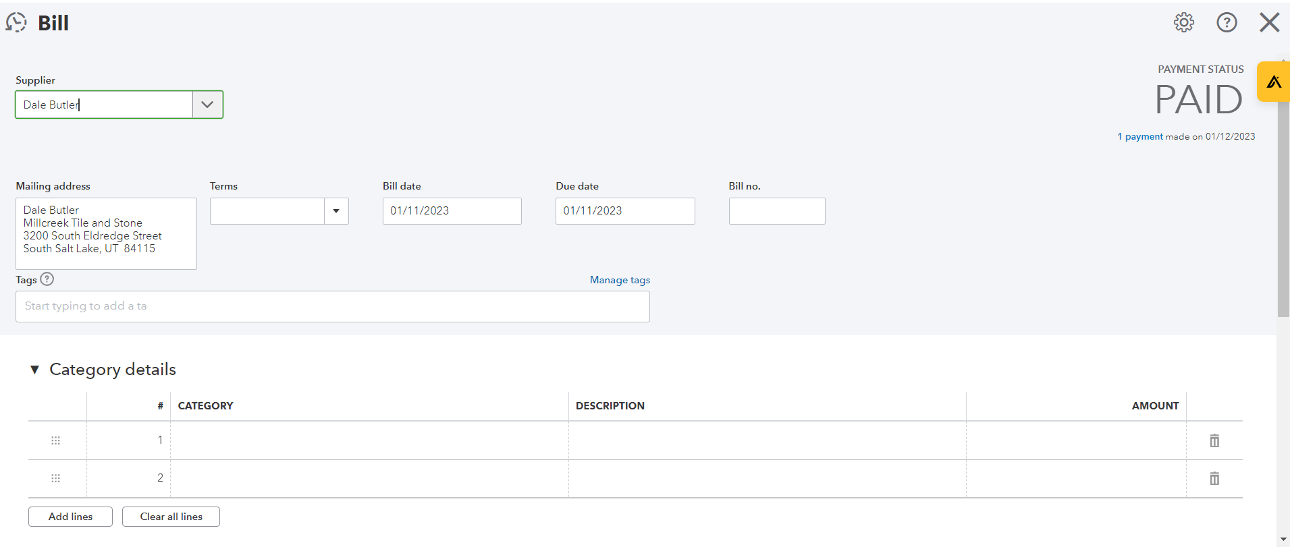
Task: Open the bill history clock icon
Action: click(x=16, y=23)
